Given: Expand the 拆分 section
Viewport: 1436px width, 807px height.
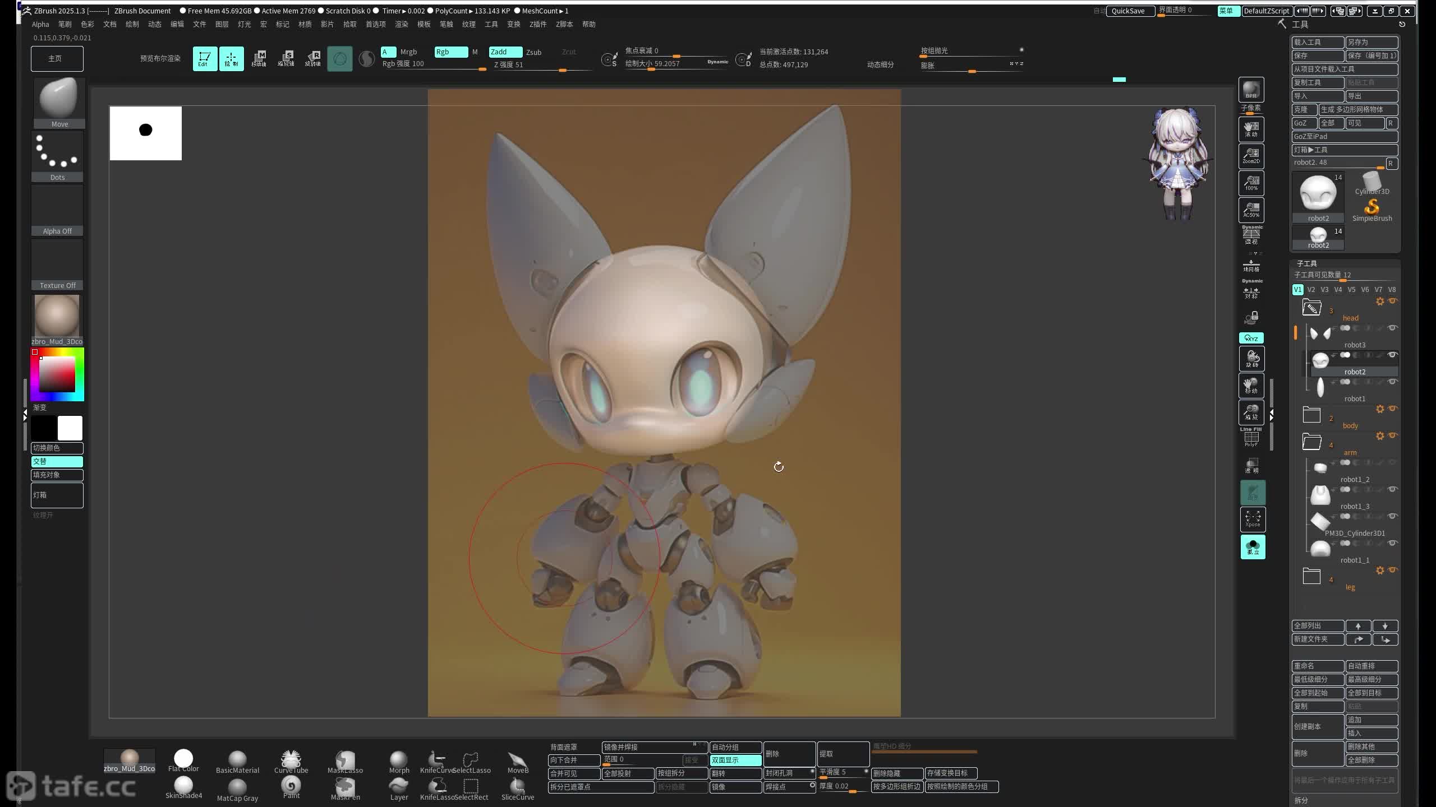Looking at the screenshot, I should 1301,800.
